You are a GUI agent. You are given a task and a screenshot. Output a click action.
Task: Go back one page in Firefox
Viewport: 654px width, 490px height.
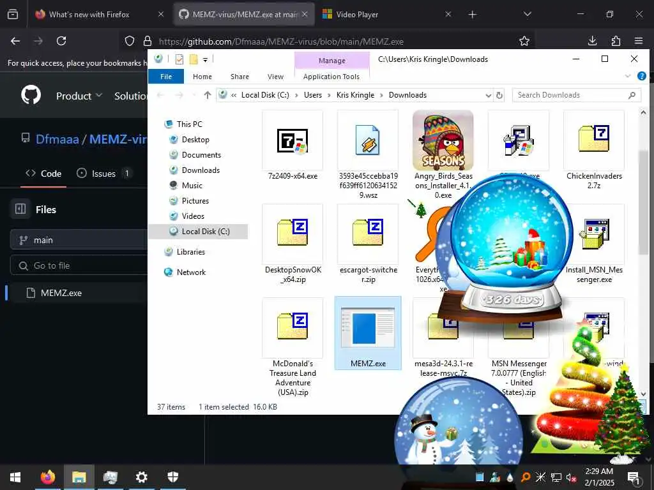coord(15,41)
